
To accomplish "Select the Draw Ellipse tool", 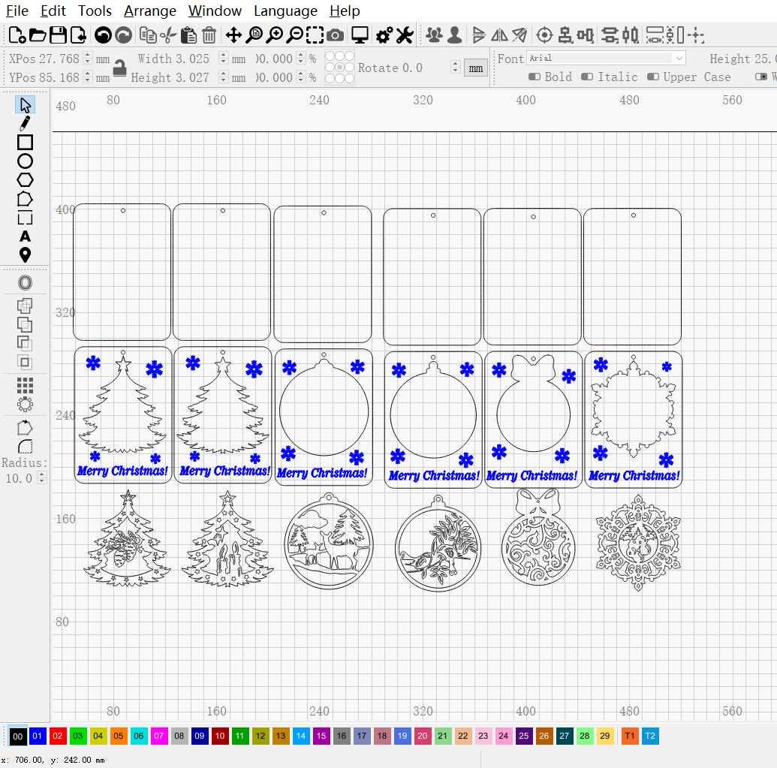I will [25, 161].
